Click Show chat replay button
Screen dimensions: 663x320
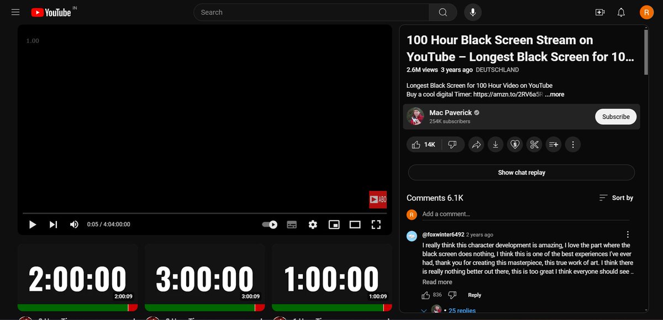[x=521, y=173]
